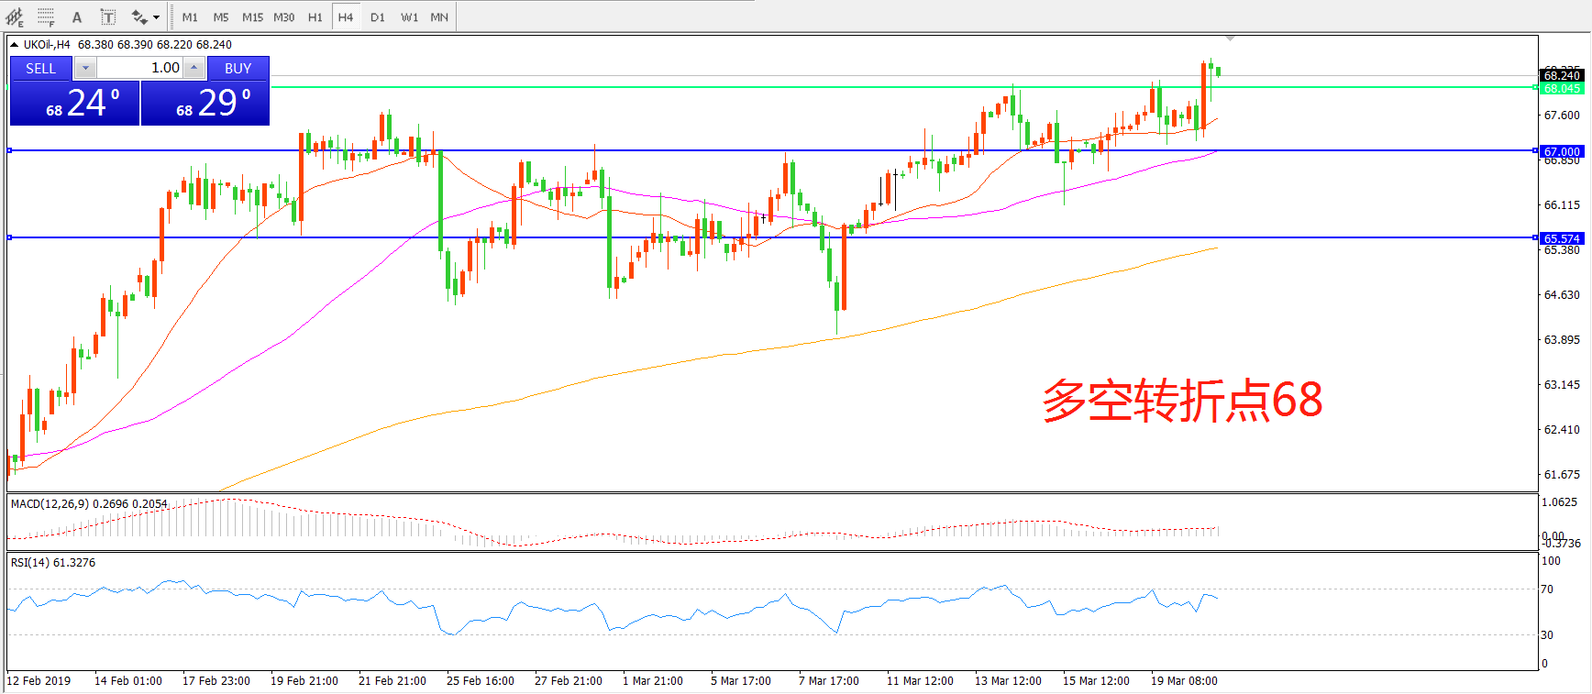Image resolution: width=1592 pixels, height=694 pixels.
Task: Select the equidistant channel drawing tool
Action: click(15, 17)
